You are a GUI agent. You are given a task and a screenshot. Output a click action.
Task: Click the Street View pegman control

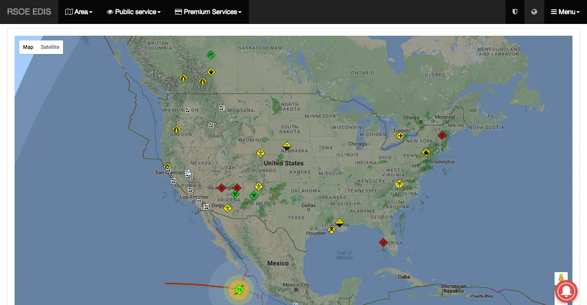tap(561, 279)
